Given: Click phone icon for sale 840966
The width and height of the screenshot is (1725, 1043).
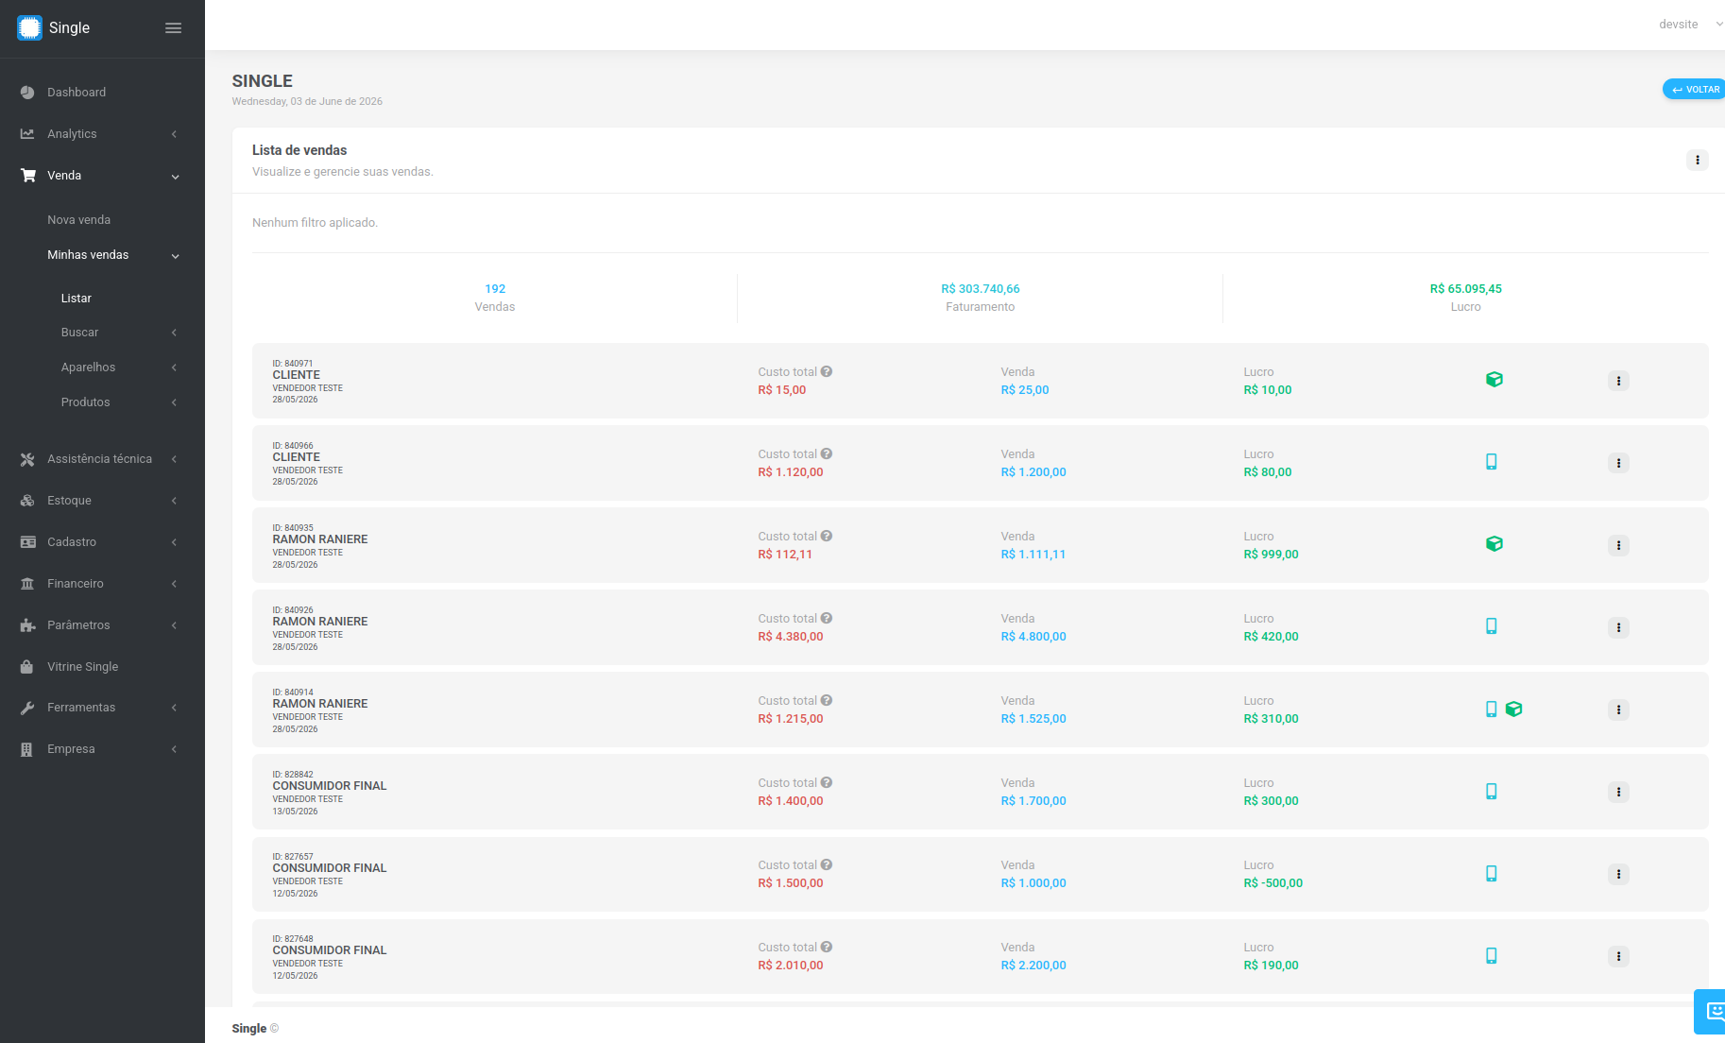Looking at the screenshot, I should click(1492, 462).
